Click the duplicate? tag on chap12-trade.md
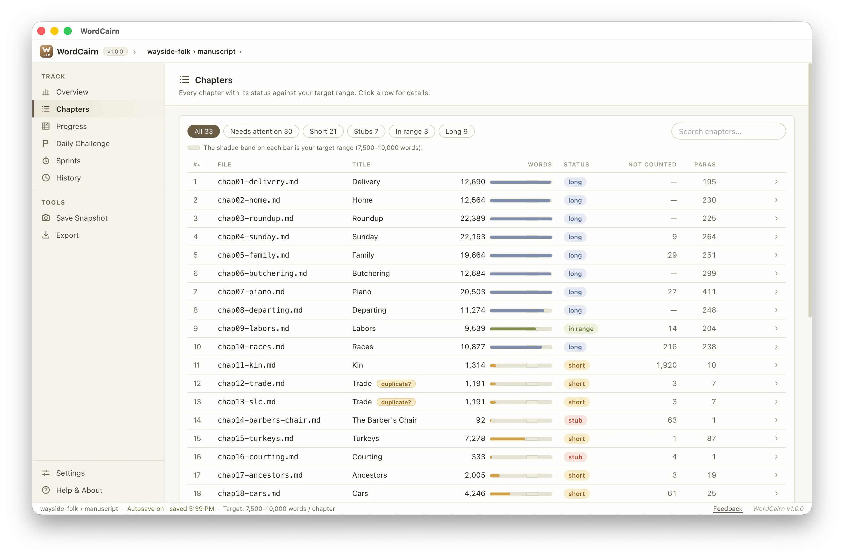The height and width of the screenshot is (557, 844). click(x=396, y=384)
